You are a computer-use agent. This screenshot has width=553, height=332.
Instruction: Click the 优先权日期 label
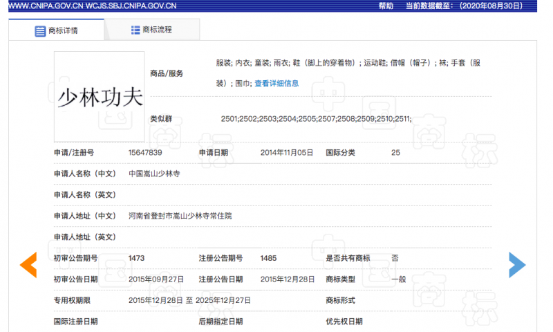click(x=344, y=322)
